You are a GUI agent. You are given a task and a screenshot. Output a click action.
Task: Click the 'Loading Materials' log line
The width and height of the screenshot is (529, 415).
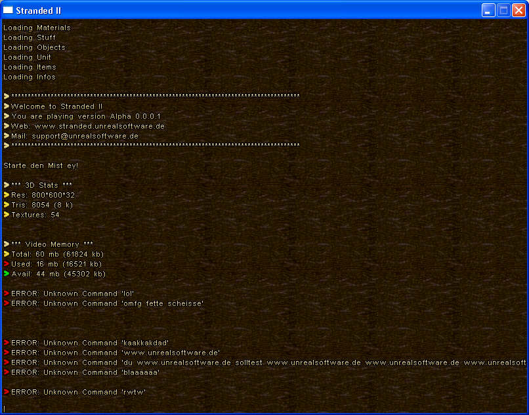[37, 28]
